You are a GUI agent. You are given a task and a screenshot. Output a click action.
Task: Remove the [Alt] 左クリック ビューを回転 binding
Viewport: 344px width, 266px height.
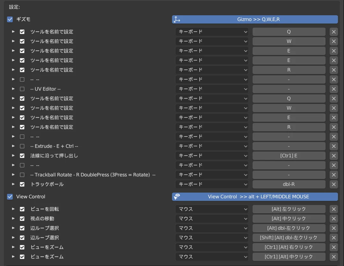click(333, 209)
